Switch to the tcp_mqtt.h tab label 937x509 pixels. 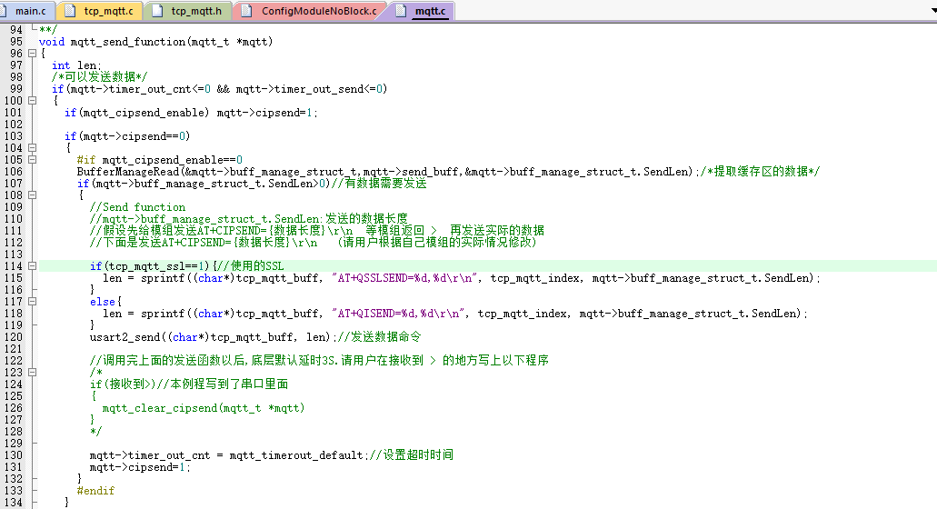click(195, 11)
